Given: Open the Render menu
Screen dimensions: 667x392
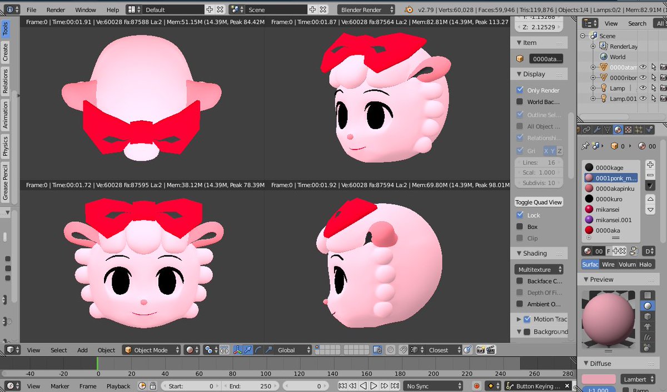Looking at the screenshot, I should (56, 9).
